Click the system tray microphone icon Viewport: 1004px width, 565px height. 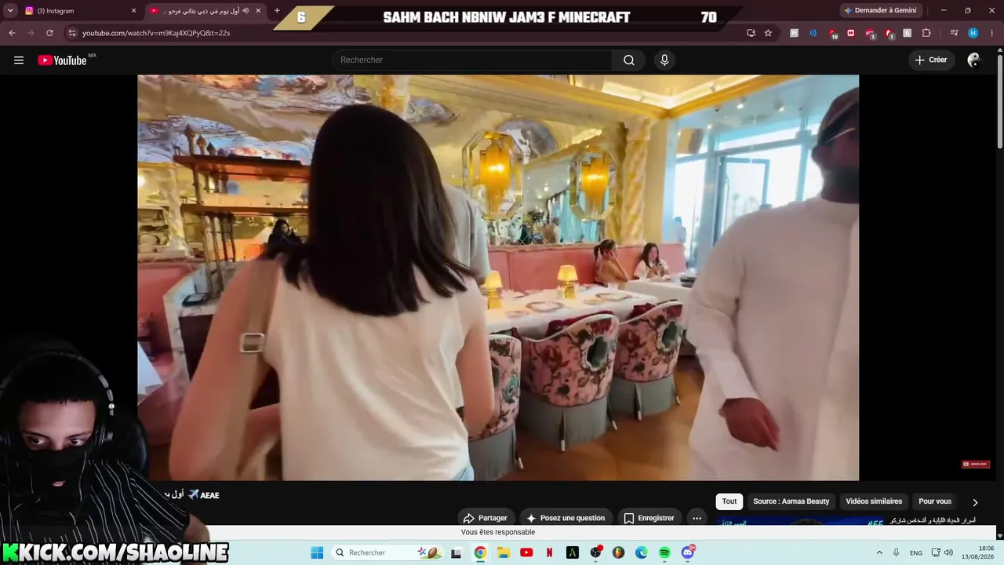pos(897,552)
